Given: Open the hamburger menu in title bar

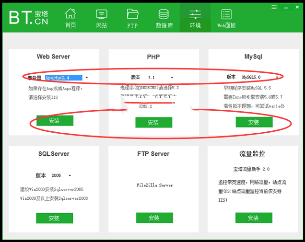Looking at the screenshot, I should click(274, 7).
